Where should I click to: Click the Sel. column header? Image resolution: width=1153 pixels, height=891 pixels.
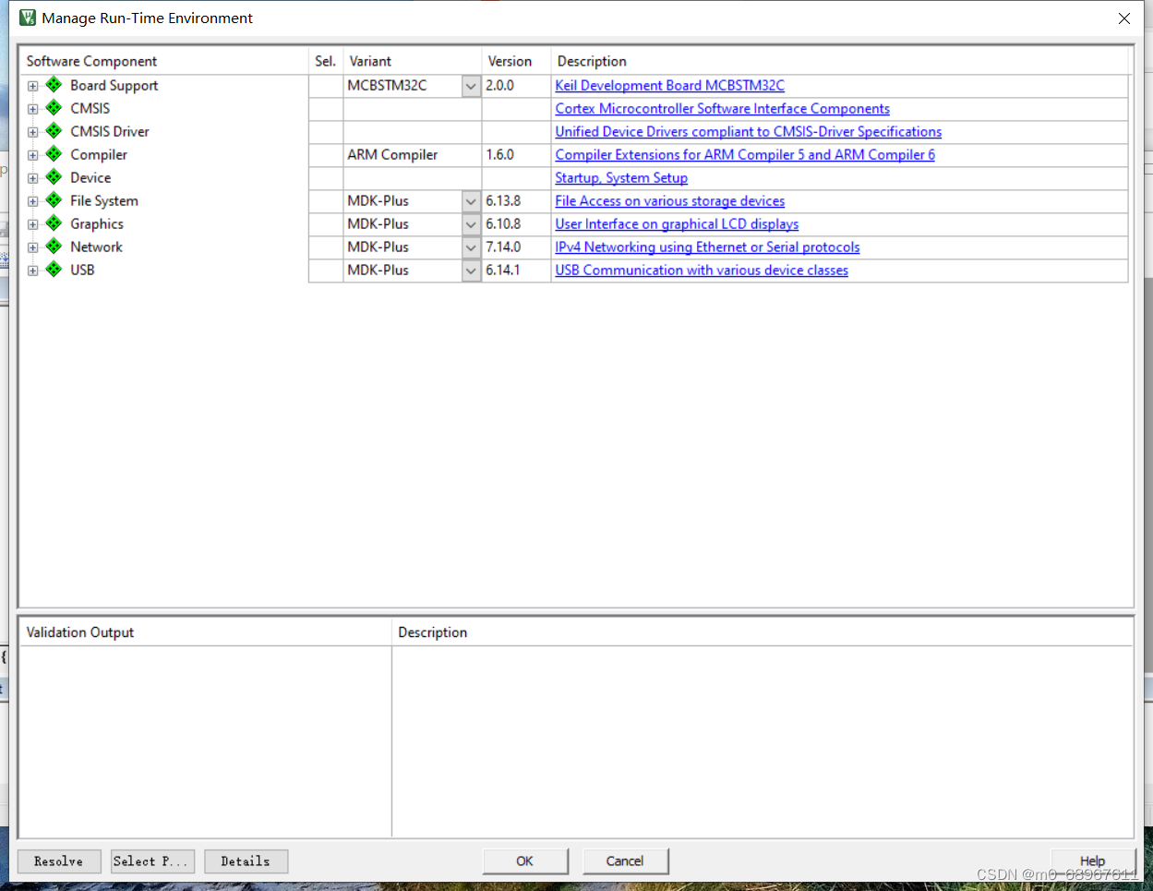click(326, 61)
